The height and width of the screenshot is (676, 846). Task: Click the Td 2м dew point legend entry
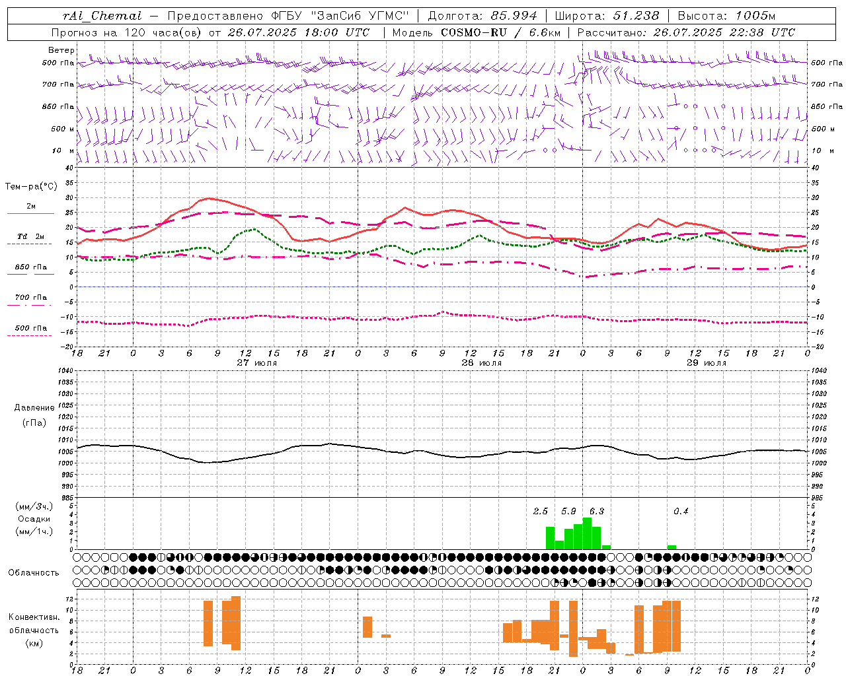coord(31,236)
